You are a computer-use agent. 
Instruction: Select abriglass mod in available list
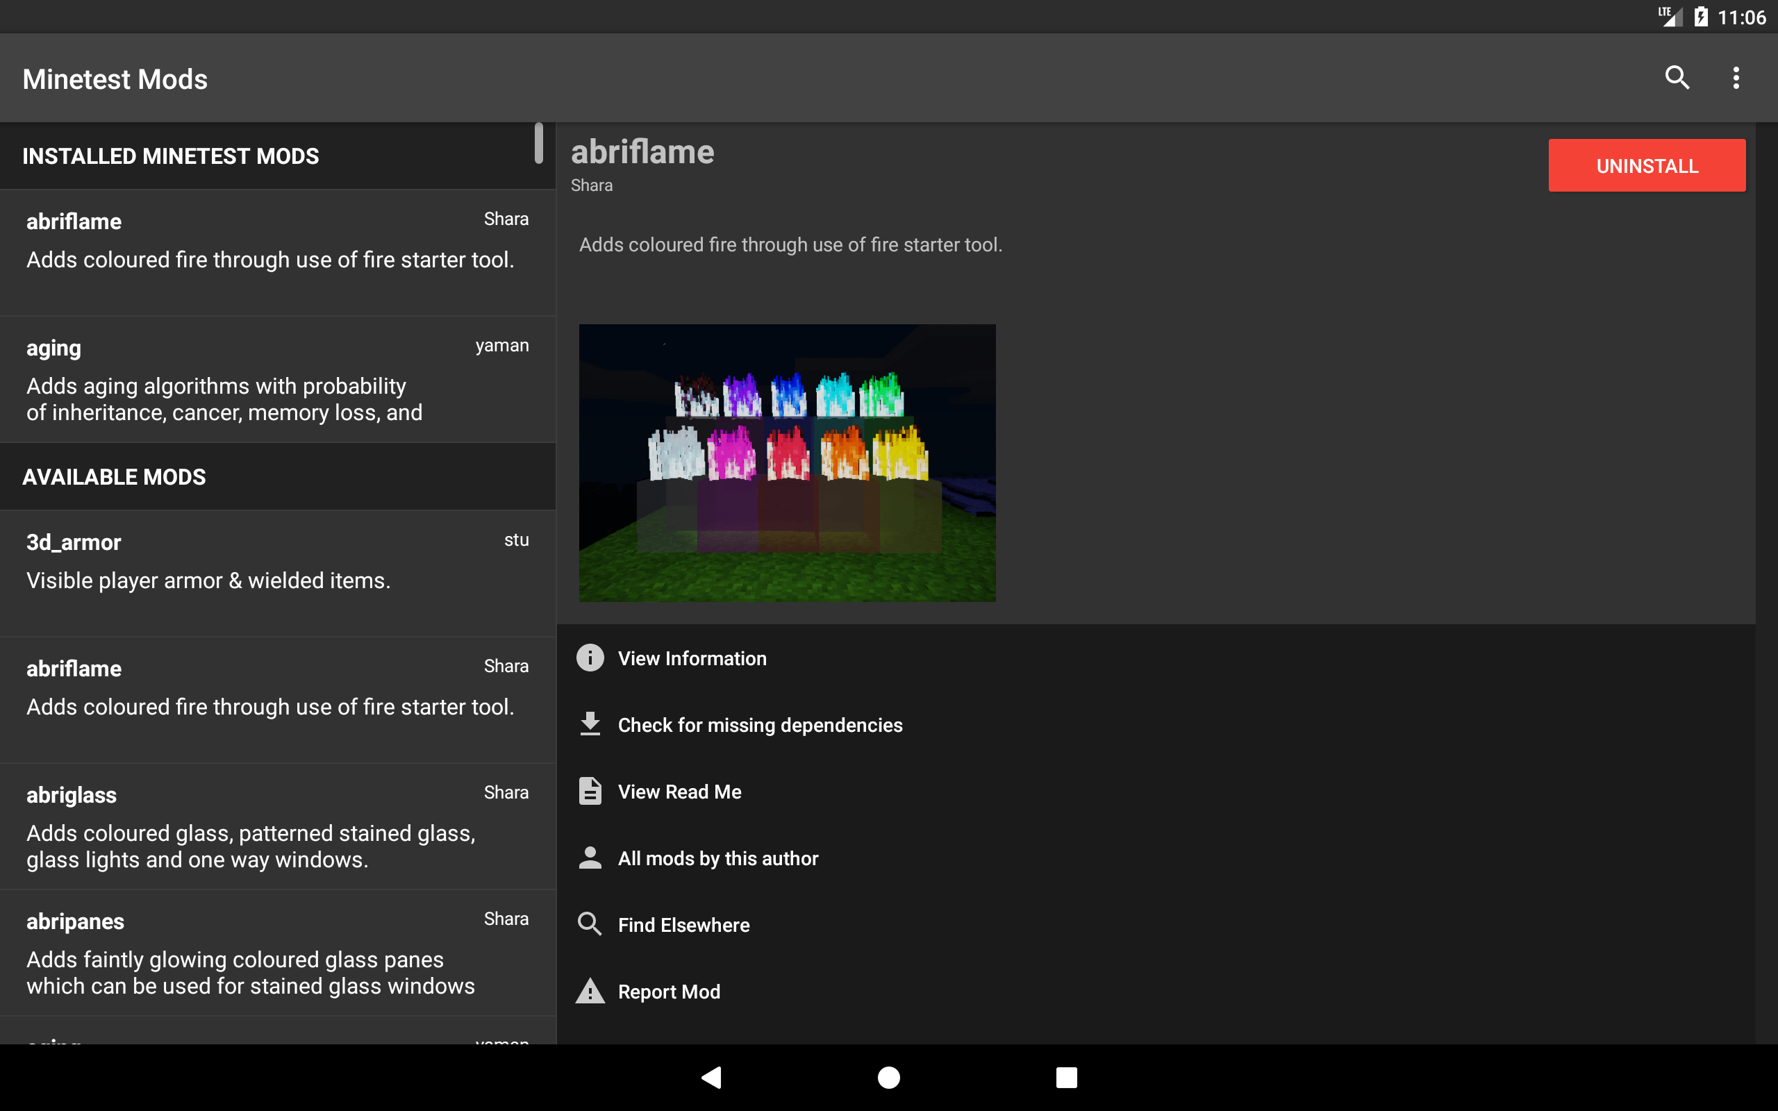278,826
